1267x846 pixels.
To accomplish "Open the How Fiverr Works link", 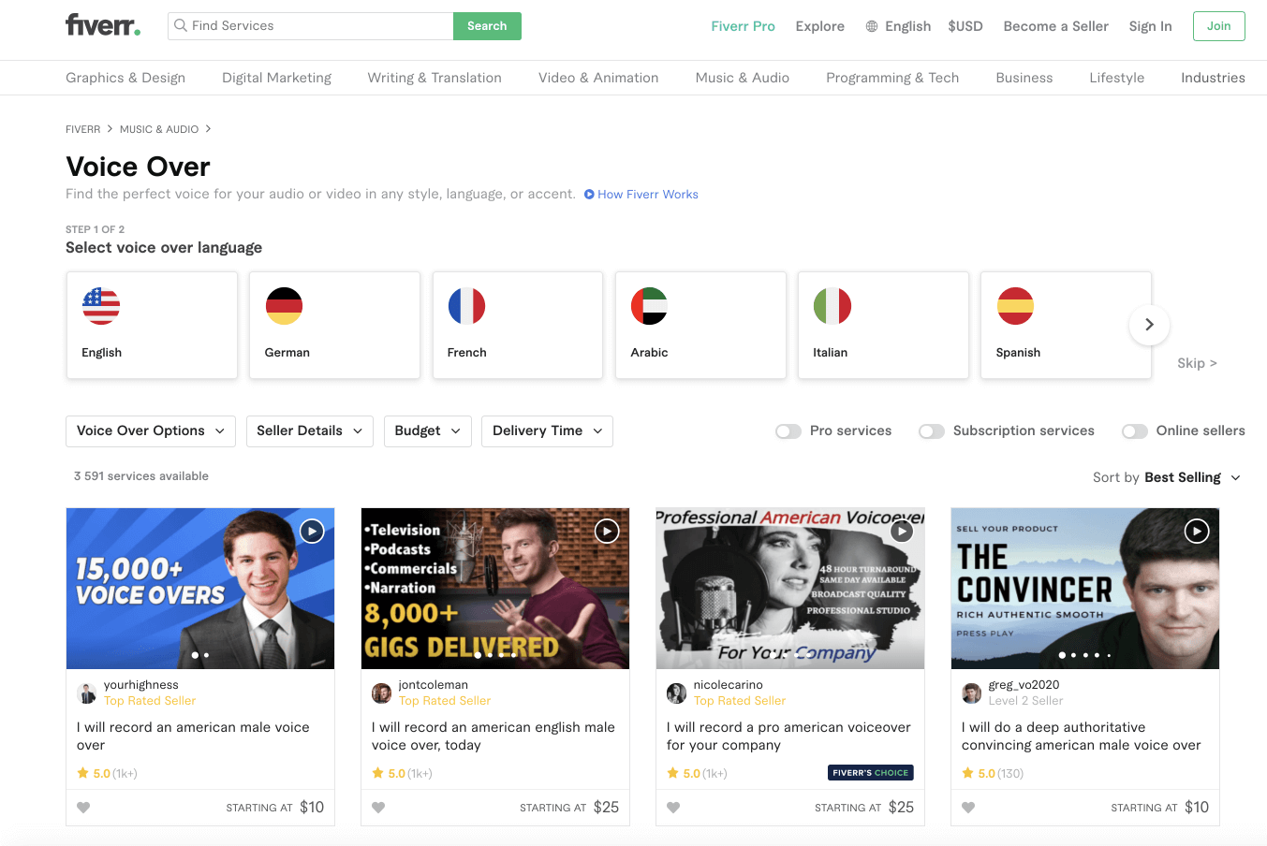I will click(647, 195).
